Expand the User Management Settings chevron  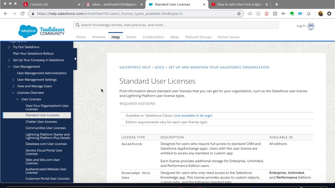coord(13,80)
